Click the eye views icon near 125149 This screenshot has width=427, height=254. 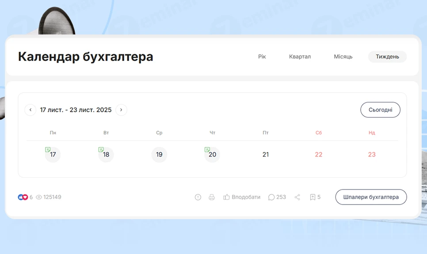(39, 197)
